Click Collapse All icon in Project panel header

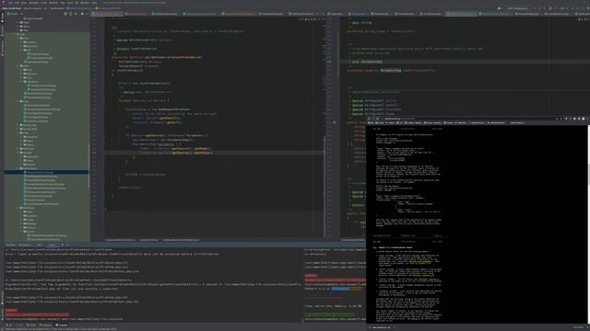76,14
